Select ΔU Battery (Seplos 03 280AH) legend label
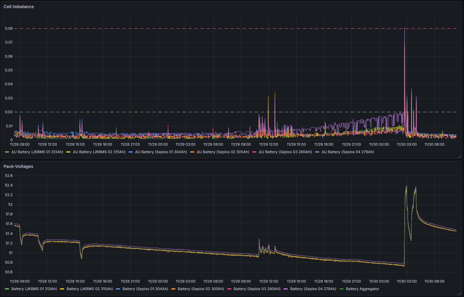 pos(285,152)
